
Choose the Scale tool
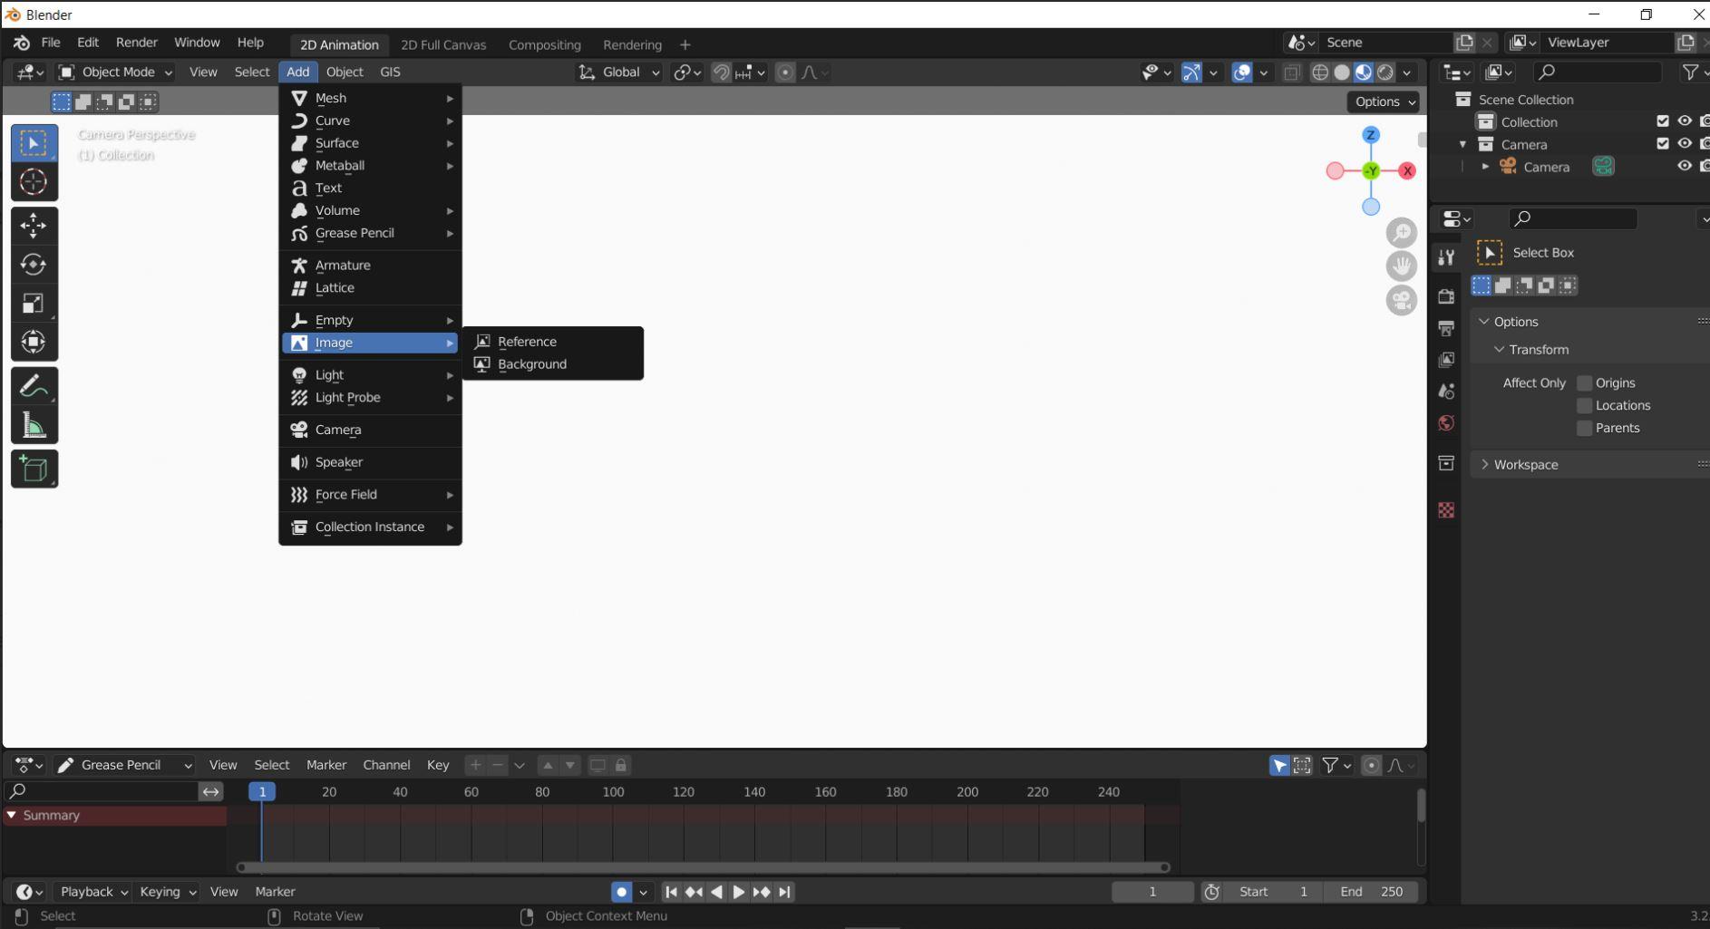click(x=34, y=304)
